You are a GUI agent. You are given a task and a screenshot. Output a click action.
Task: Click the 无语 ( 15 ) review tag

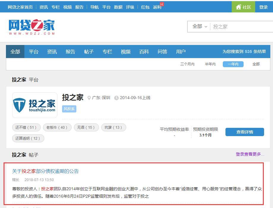[x=86, y=128]
